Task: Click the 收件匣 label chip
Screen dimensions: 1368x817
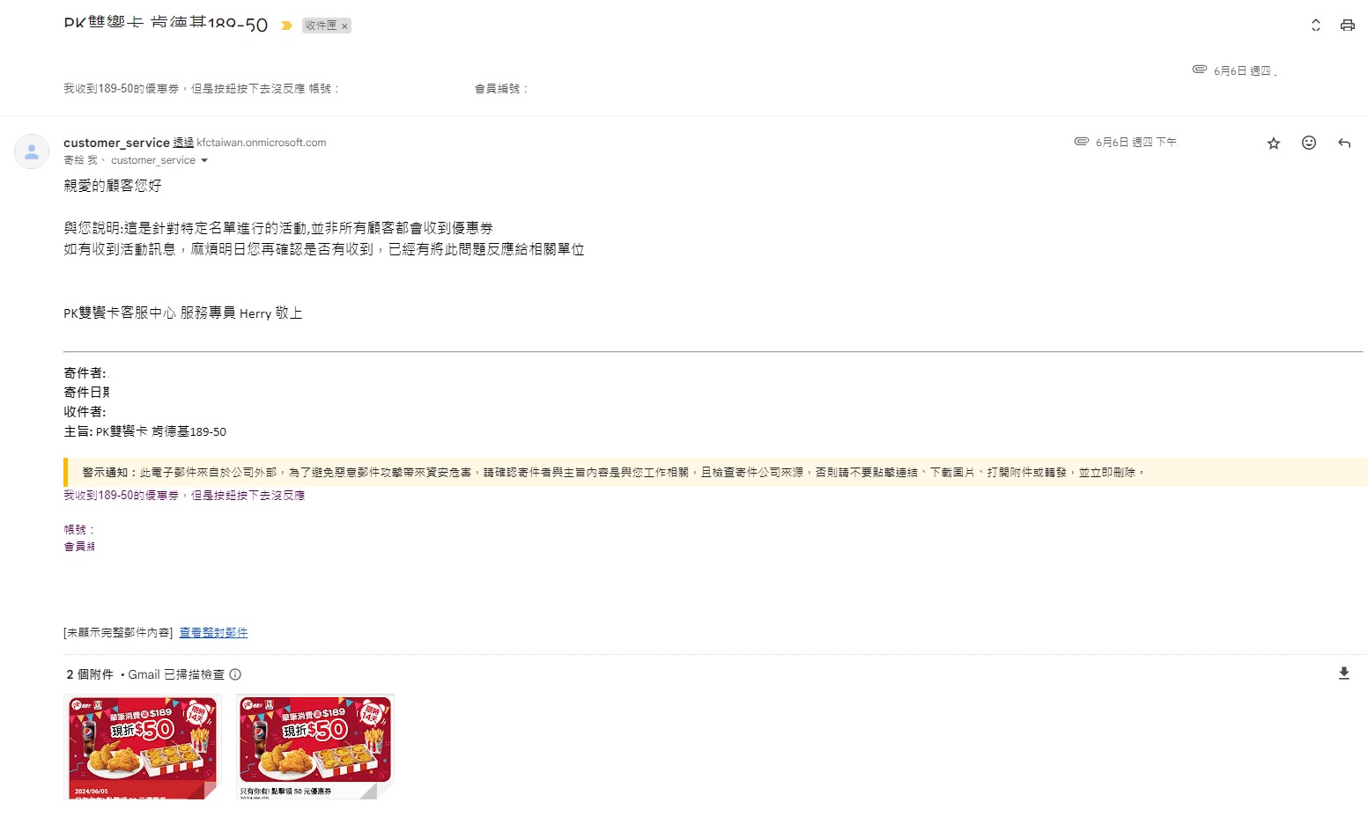Action: pyautogui.click(x=321, y=26)
